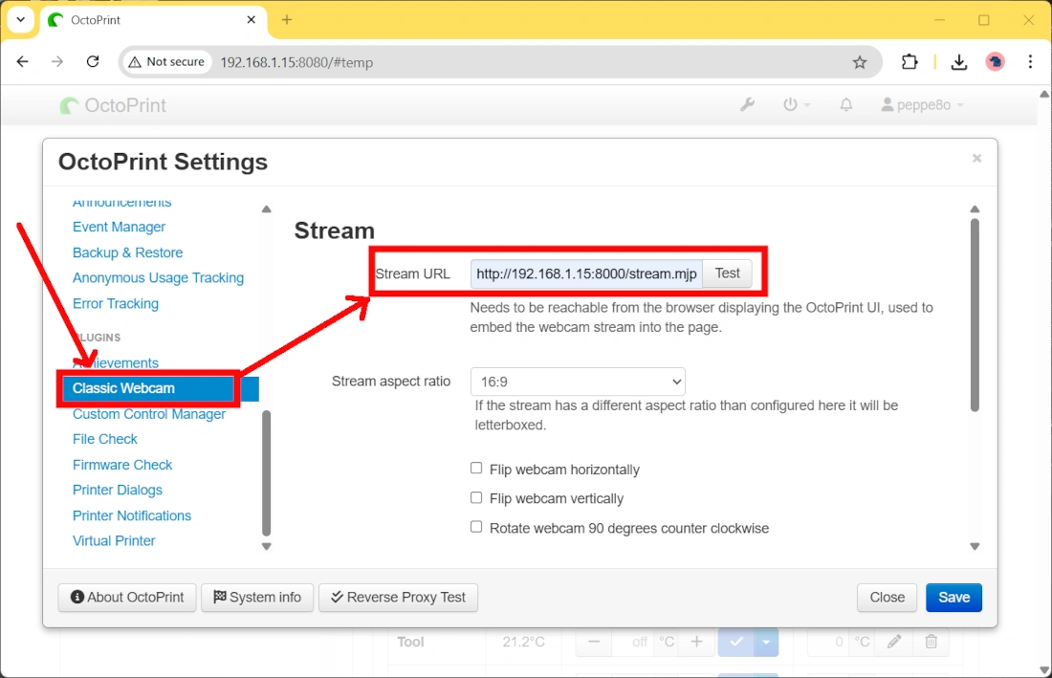Open System info dialog
The height and width of the screenshot is (678, 1052).
click(257, 598)
